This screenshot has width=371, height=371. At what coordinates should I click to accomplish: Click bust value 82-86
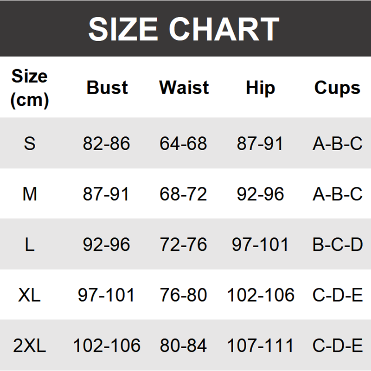click(x=107, y=143)
